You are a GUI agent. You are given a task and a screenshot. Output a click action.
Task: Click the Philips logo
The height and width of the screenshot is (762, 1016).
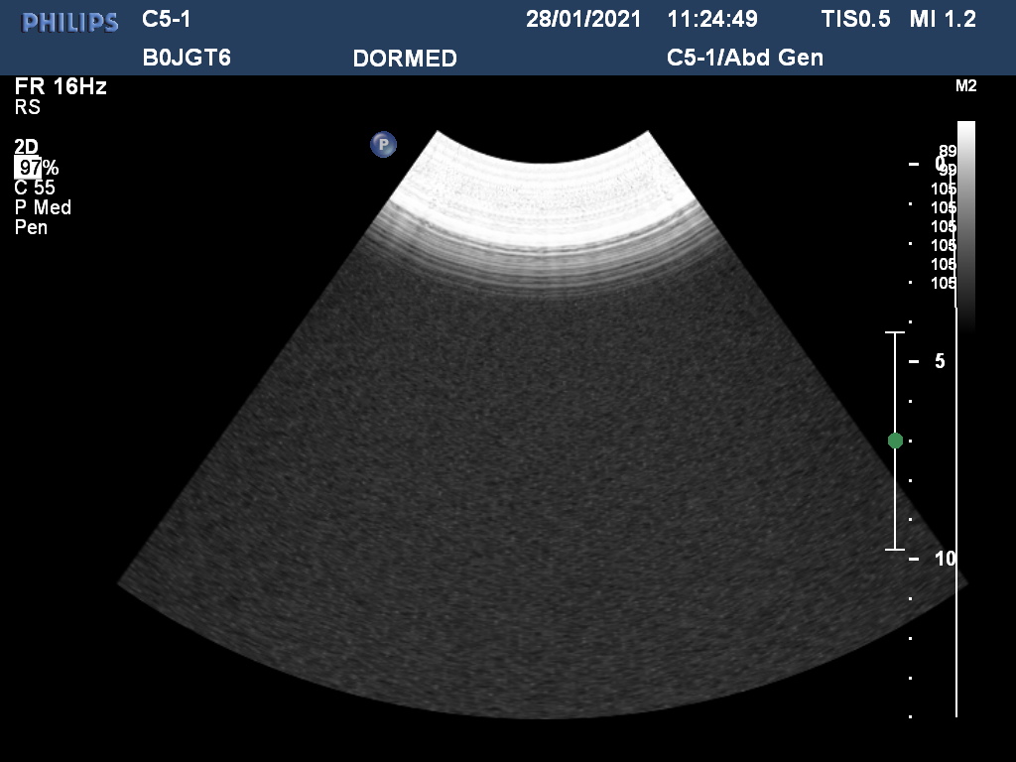pos(70,22)
